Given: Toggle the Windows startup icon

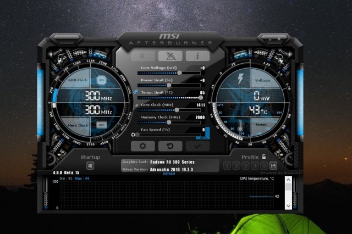Looking at the screenshot, I should [x=90, y=166].
